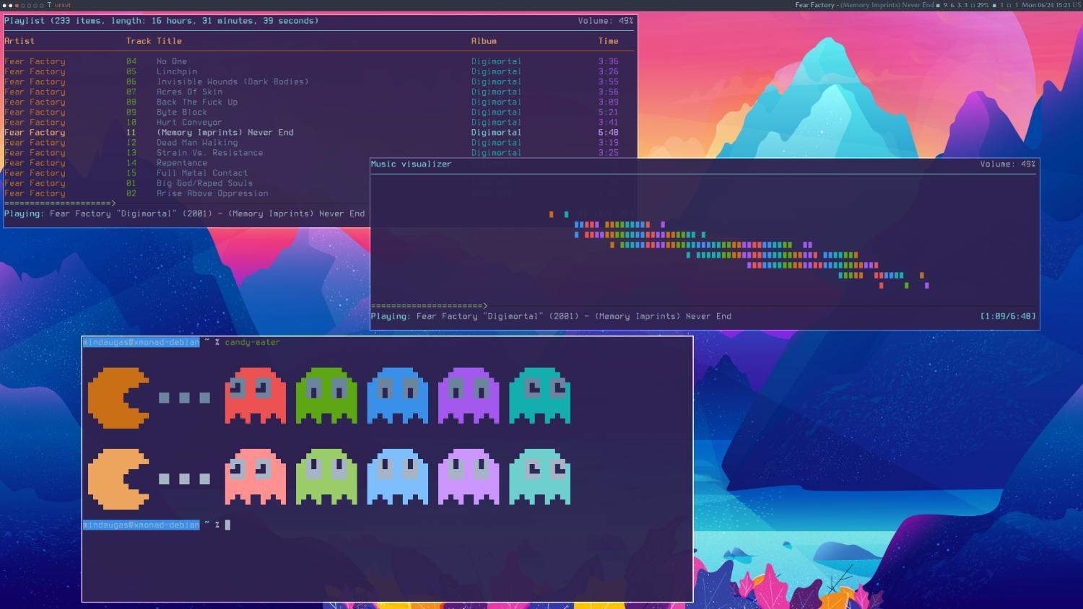Click the light orange Pac-Man in the terminal
The image size is (1083, 609).
[x=118, y=479]
